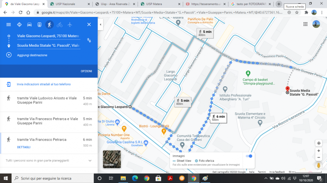
Task: Open the Google apps grid
Action: (x=305, y=24)
